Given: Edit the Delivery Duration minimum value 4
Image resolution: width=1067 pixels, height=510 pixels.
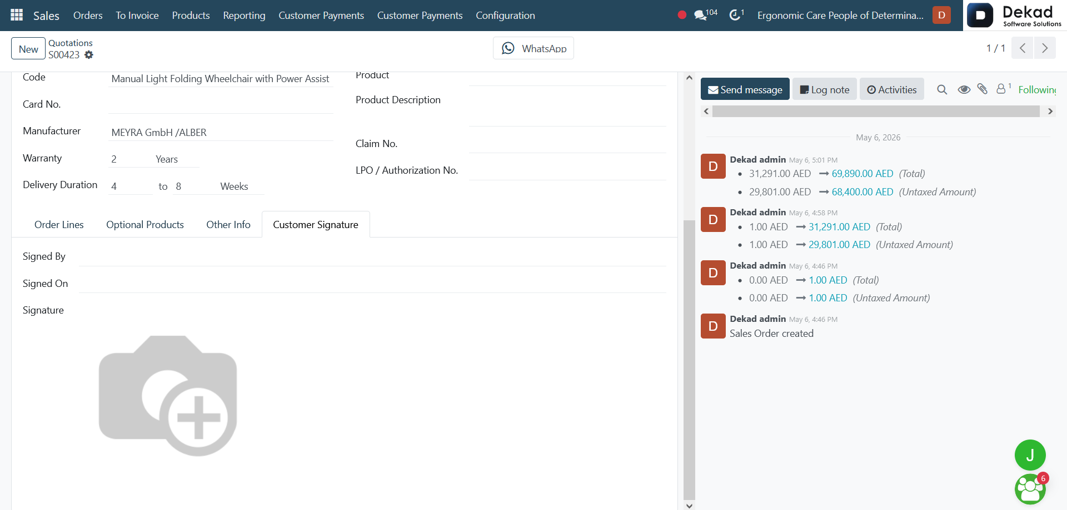Looking at the screenshot, I should tap(130, 186).
